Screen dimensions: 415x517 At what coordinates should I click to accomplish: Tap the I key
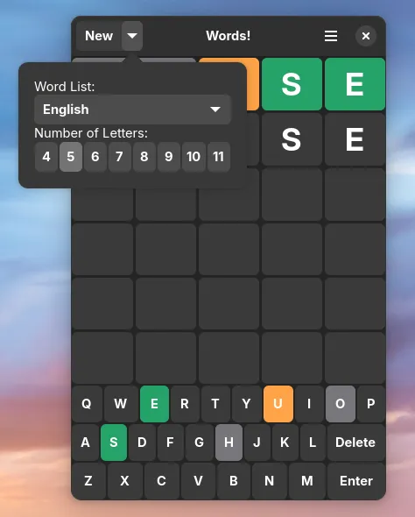[x=309, y=404]
